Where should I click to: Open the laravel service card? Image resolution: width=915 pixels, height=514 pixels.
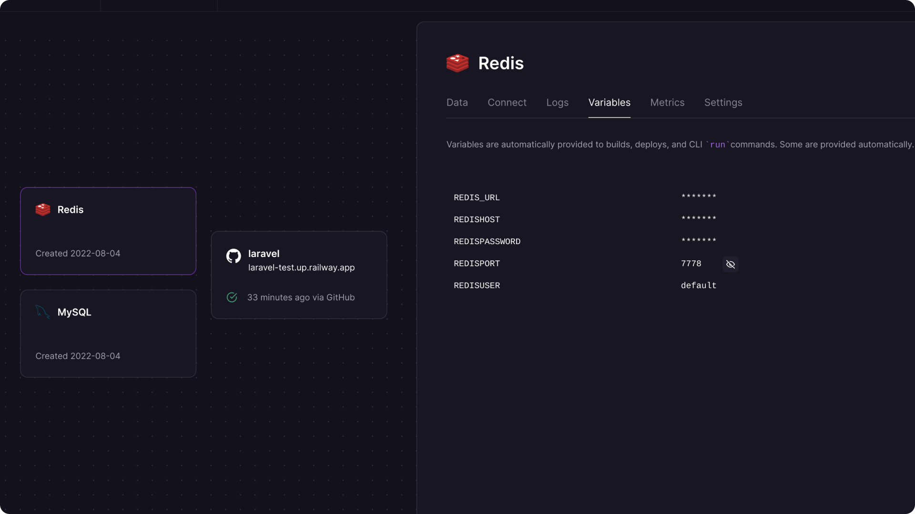pyautogui.click(x=299, y=275)
